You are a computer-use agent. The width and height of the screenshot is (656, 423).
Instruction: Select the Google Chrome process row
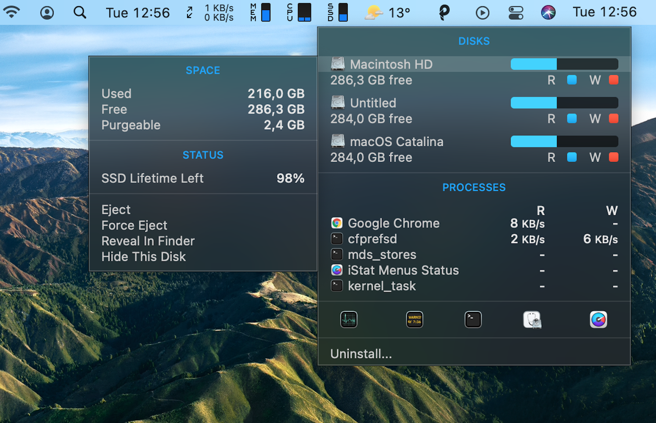[393, 223]
